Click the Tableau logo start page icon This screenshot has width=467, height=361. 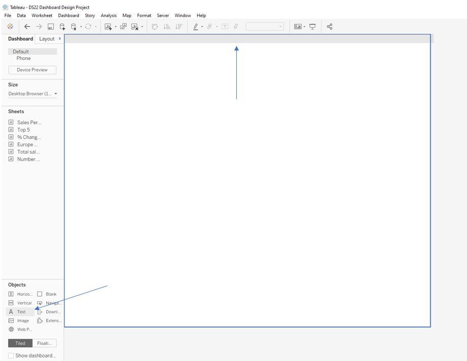[10, 26]
